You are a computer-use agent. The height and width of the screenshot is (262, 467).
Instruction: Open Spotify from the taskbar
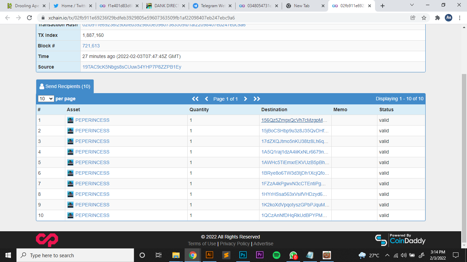click(277, 255)
